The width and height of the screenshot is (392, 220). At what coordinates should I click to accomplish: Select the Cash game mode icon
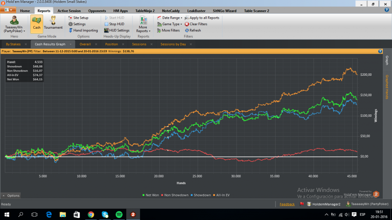point(37,21)
